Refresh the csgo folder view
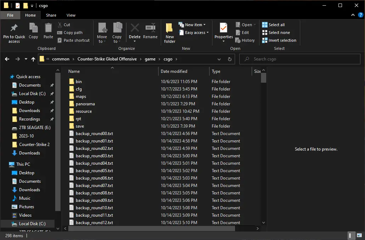Image resolution: width=365 pixels, height=240 pixels. pyautogui.click(x=229, y=59)
